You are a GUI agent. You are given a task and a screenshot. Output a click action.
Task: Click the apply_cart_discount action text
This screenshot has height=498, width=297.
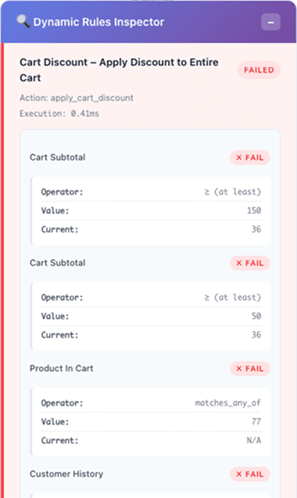(x=77, y=98)
